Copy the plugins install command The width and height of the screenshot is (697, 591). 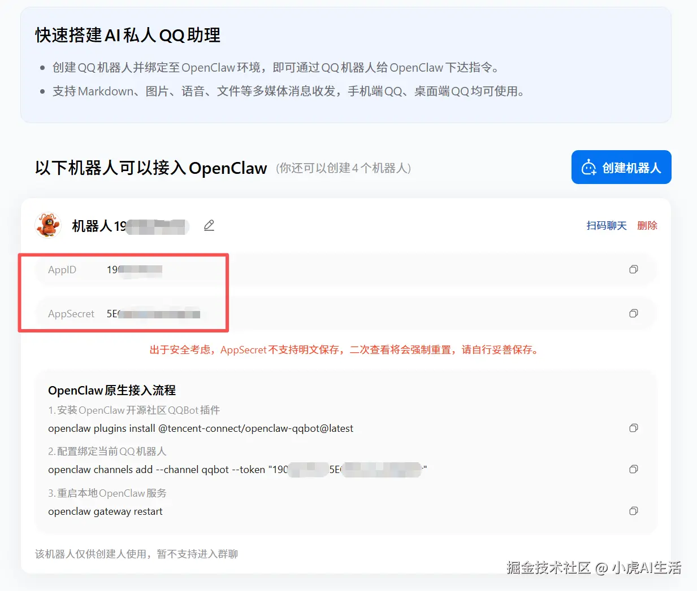[634, 428]
